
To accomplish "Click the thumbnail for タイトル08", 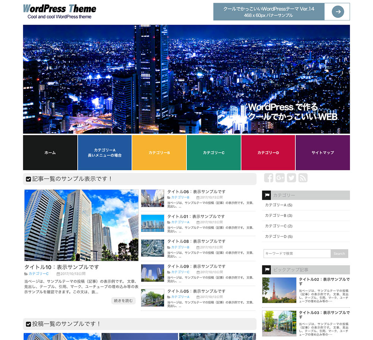I will 153,248.
